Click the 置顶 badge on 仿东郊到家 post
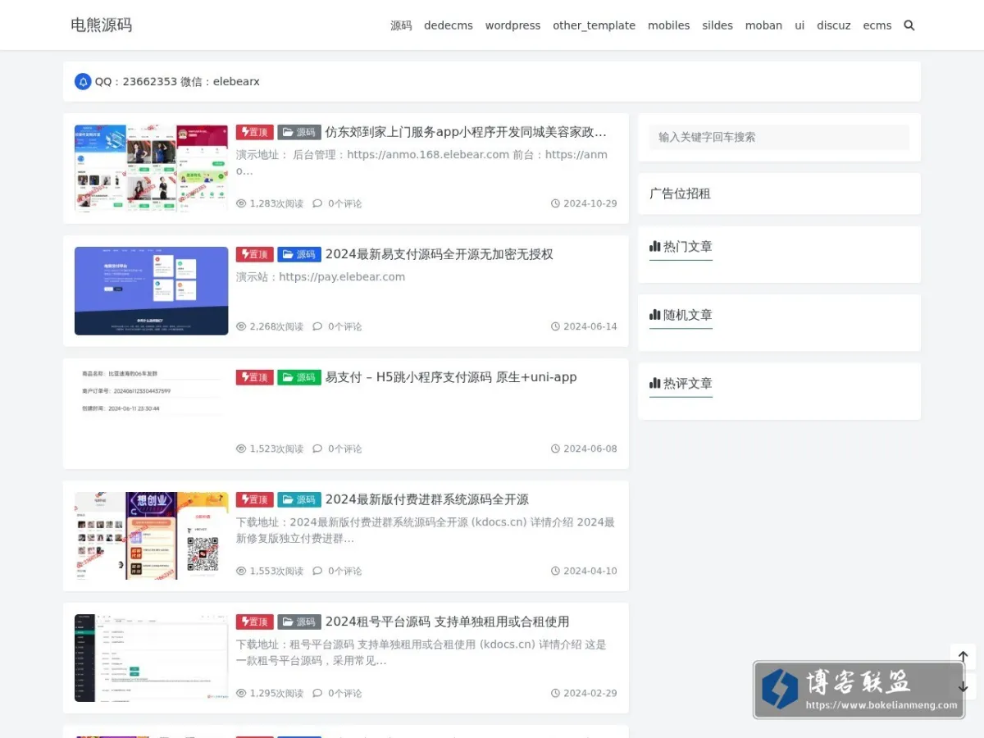 [255, 132]
